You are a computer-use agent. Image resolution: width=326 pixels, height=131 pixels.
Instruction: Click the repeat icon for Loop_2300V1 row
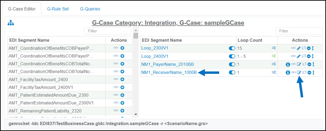[x=304, y=48]
